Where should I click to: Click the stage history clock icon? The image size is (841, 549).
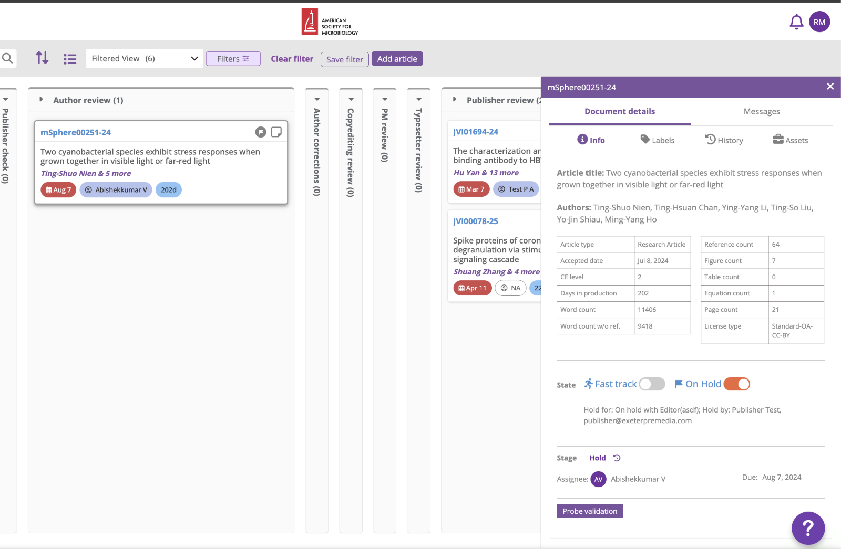(617, 458)
